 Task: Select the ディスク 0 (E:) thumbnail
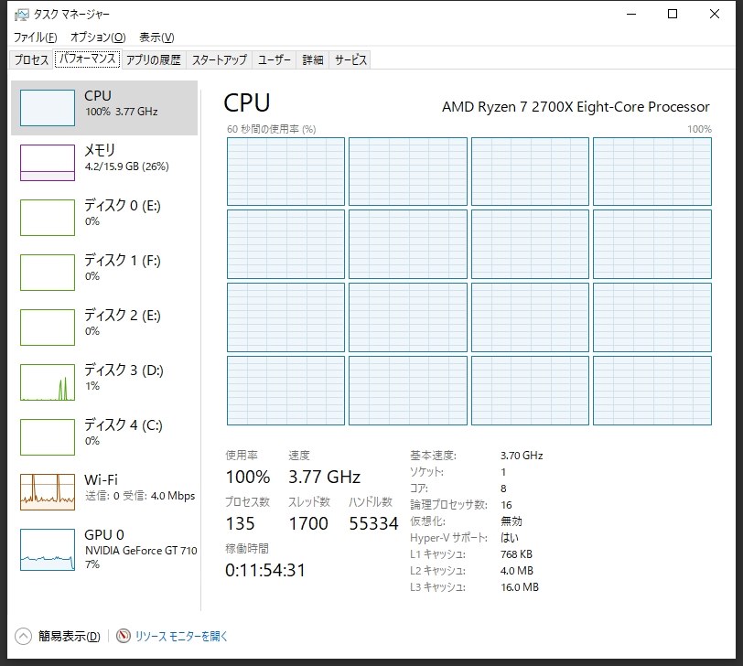(x=48, y=218)
